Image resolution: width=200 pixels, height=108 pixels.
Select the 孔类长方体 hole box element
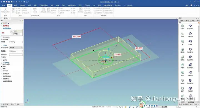coord(190,27)
